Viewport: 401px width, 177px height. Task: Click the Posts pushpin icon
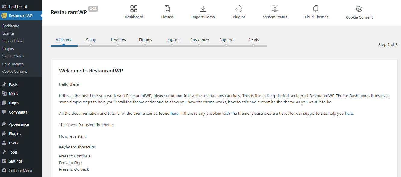pyautogui.click(x=4, y=84)
